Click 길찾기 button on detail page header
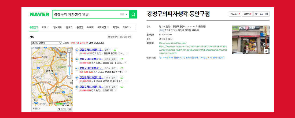This screenshot has height=118, width=295. pyautogui.click(x=247, y=14)
